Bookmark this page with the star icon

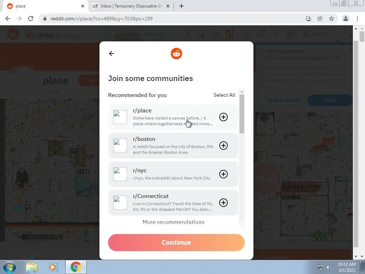tap(331, 19)
